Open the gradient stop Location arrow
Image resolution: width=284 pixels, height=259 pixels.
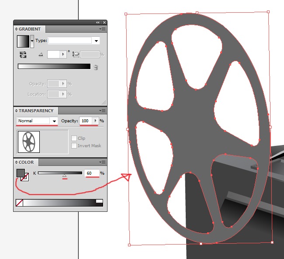[63, 94]
